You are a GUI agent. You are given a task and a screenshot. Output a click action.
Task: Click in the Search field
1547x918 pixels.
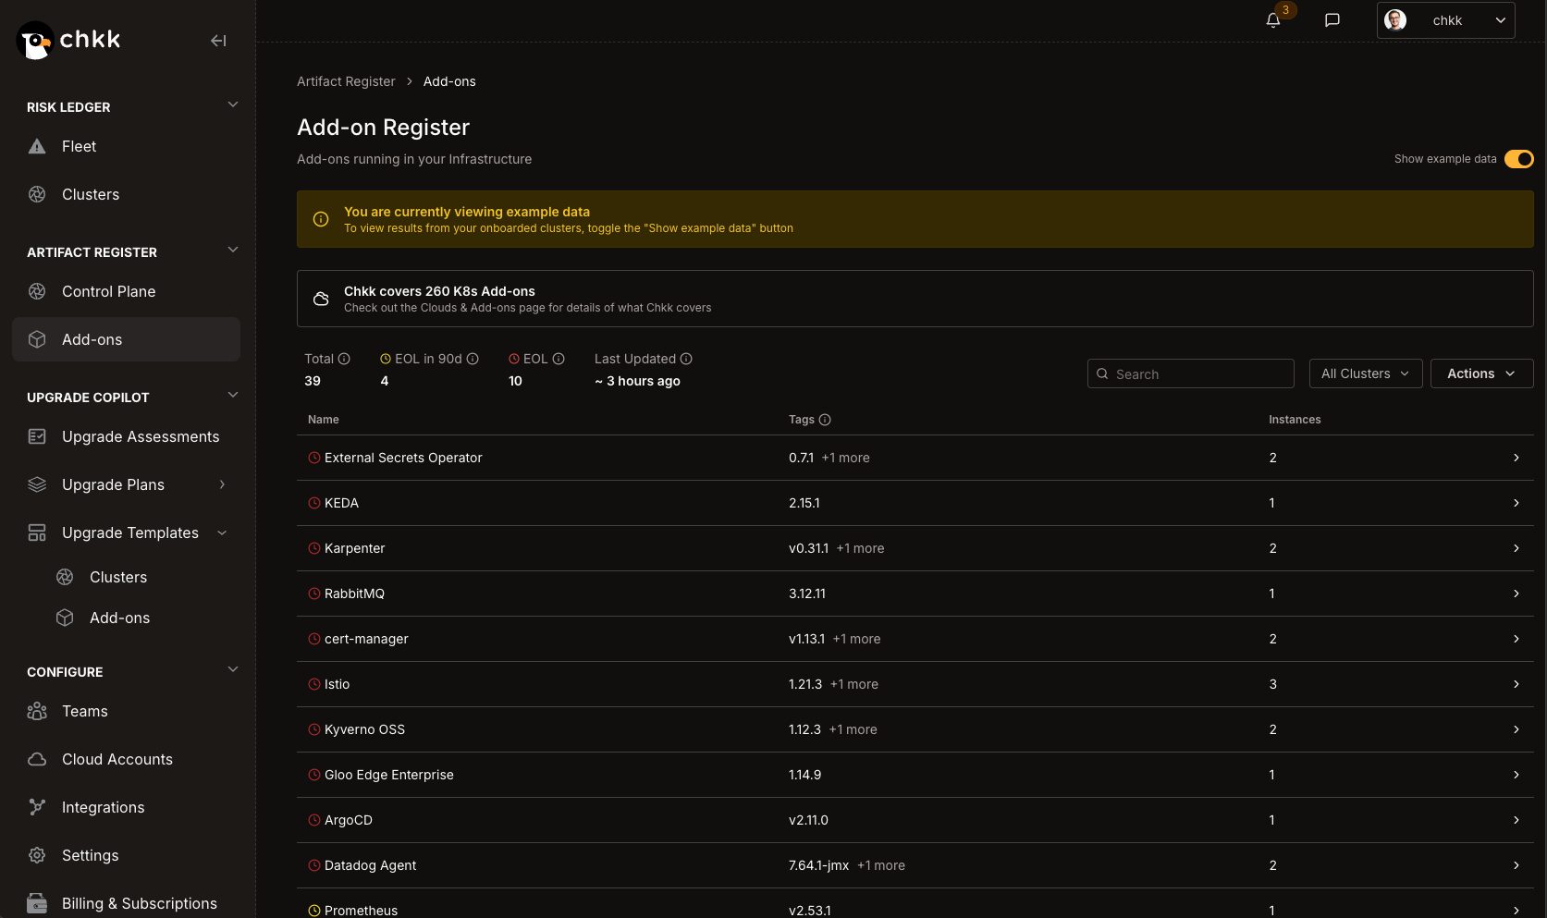1191,373
